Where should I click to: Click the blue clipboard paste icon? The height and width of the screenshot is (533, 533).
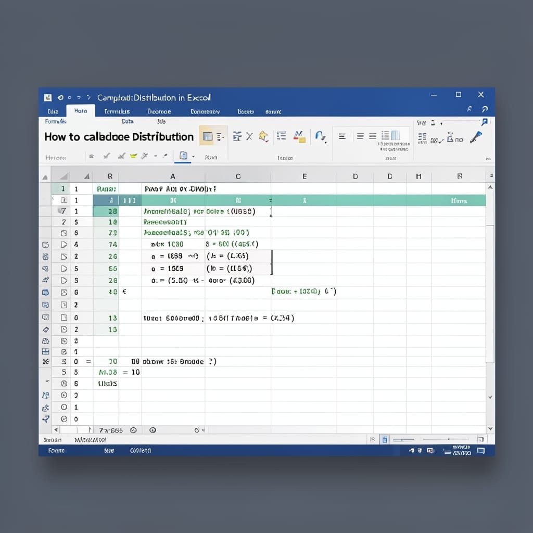pyautogui.click(x=183, y=156)
